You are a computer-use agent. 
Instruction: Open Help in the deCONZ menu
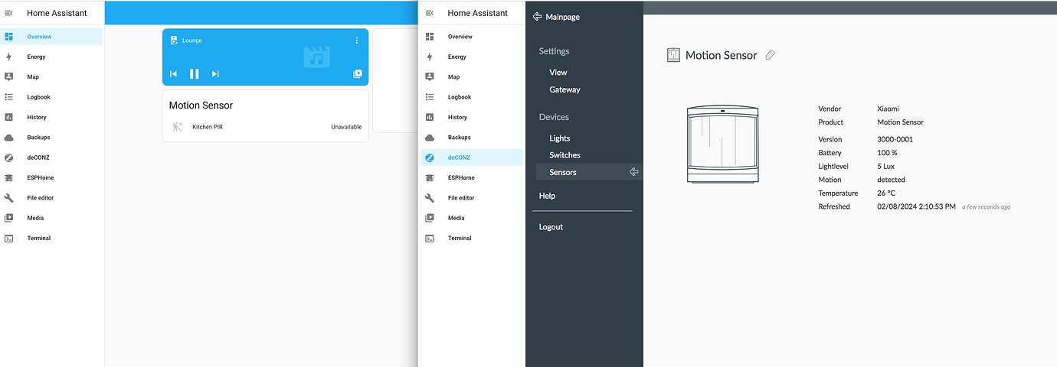point(547,196)
